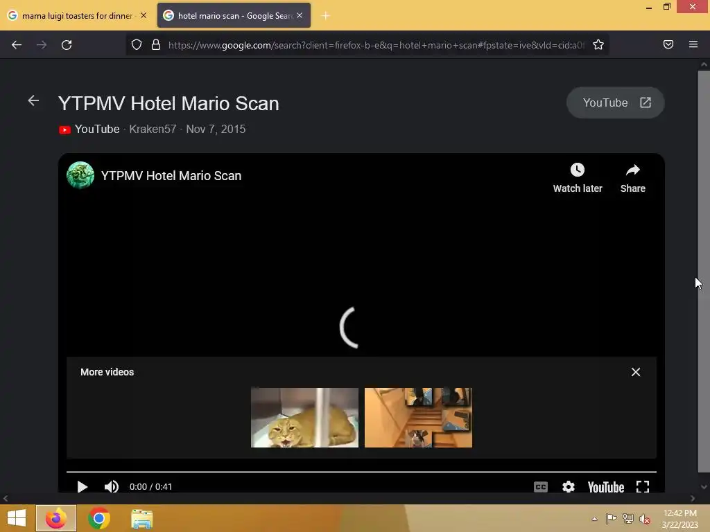Click the Kraken57 channel avatar
The width and height of the screenshot is (710, 532).
80,175
